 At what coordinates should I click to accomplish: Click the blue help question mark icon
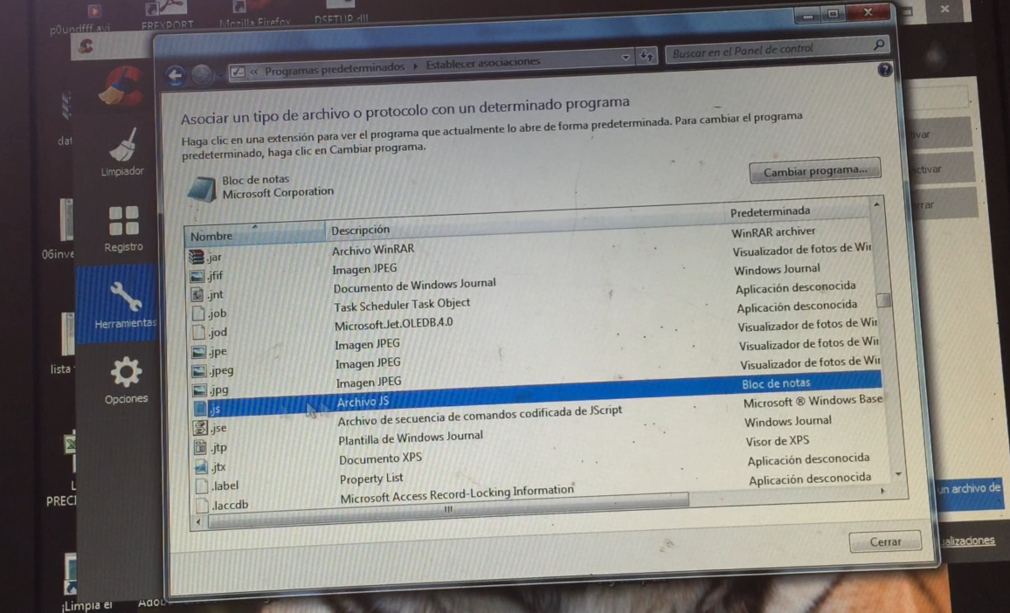click(x=884, y=71)
